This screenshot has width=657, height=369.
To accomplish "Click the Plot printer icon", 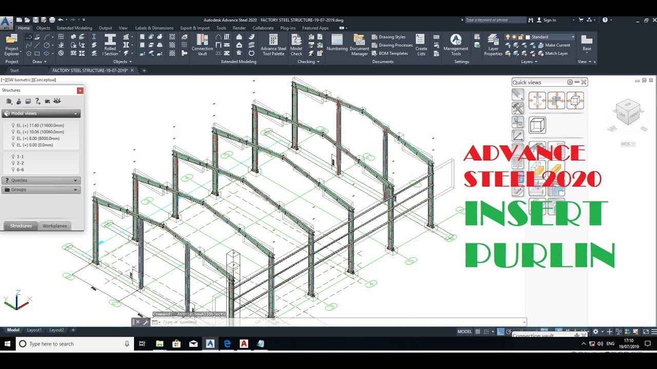I will 52,20.
